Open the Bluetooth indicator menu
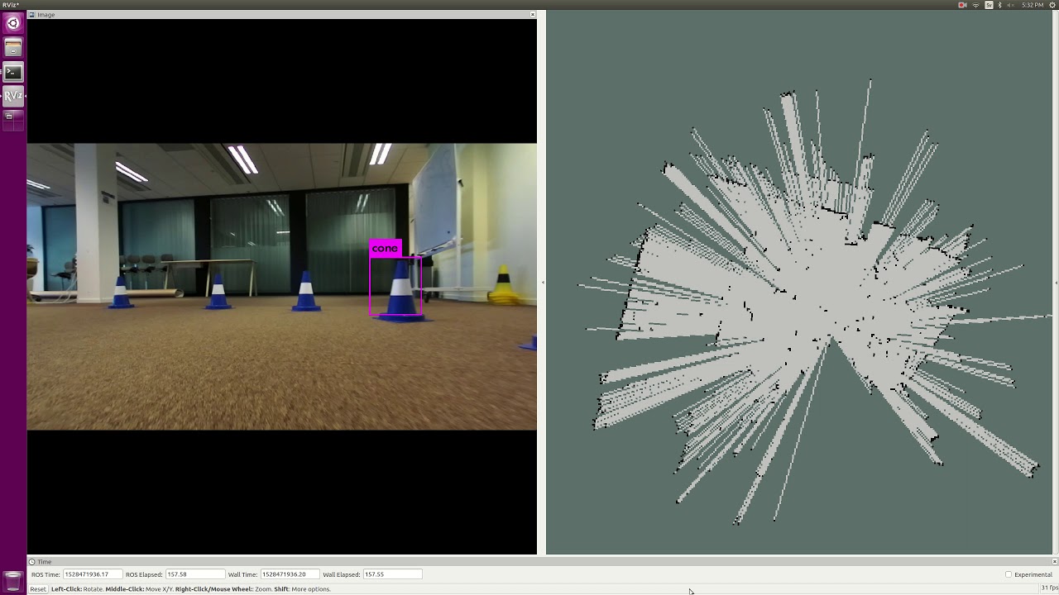Image resolution: width=1059 pixels, height=595 pixels. pos(999,5)
